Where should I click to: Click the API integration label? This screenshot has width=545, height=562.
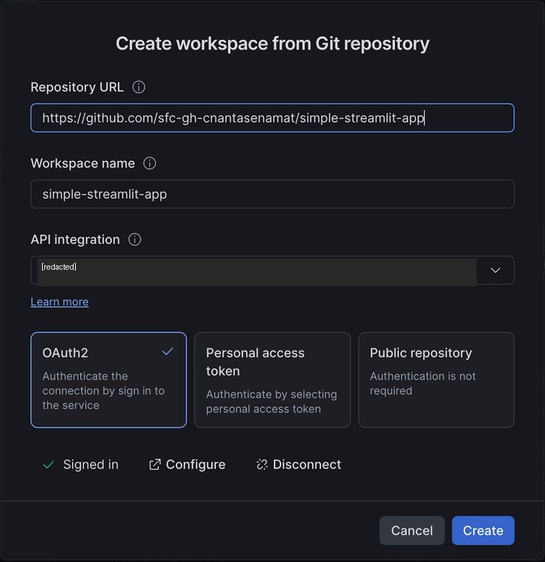(75, 240)
